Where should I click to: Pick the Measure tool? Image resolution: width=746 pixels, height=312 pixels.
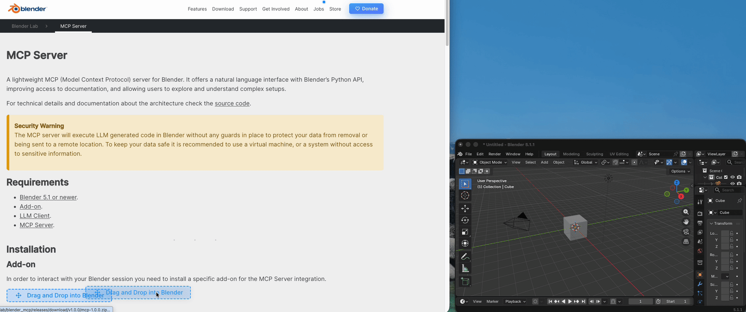point(465,269)
